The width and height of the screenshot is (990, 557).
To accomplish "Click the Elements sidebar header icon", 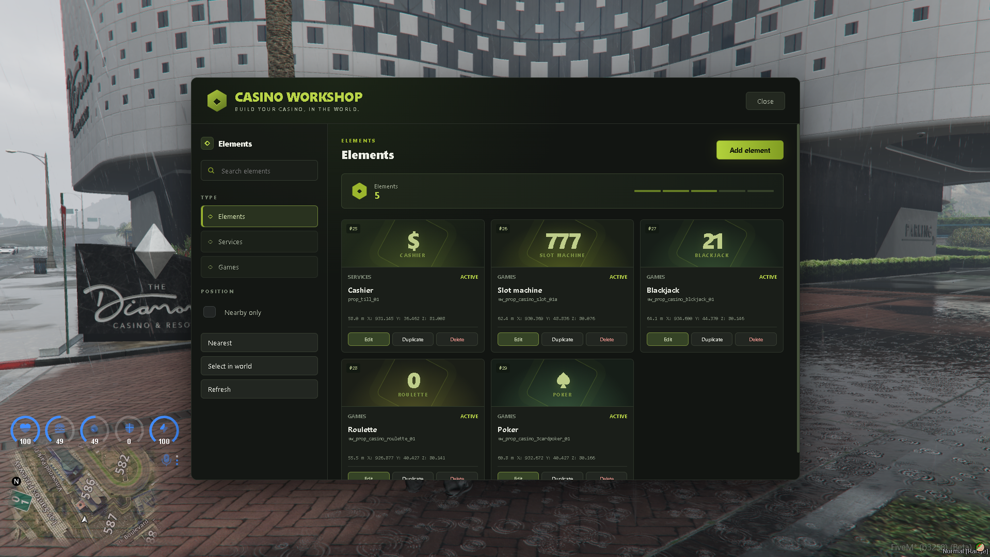I will click(207, 144).
